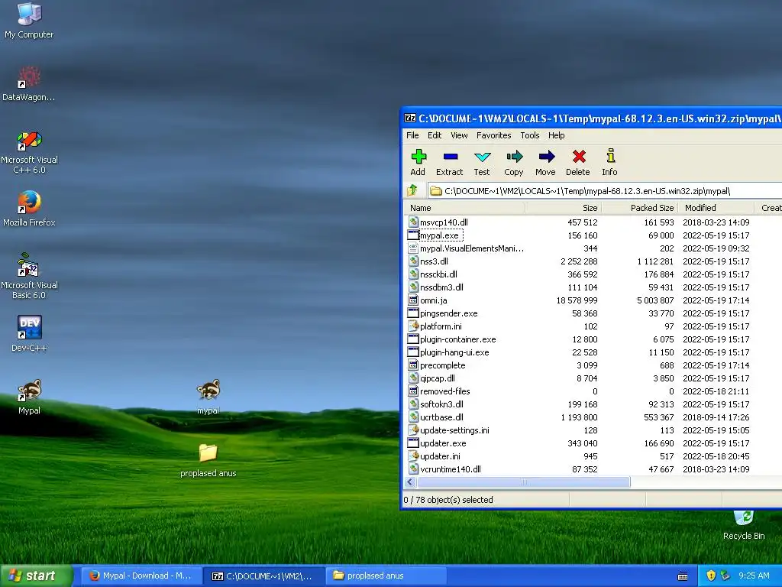
Task: Open the Help menu
Action: click(x=556, y=135)
